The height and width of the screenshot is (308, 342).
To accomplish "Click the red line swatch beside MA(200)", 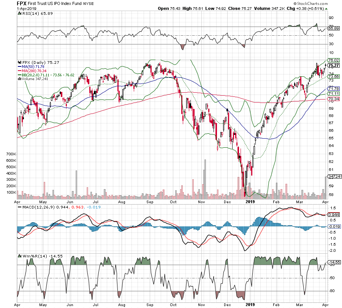I will 19,71.
